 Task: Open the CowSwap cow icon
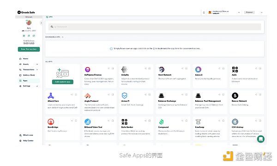(198, 122)
